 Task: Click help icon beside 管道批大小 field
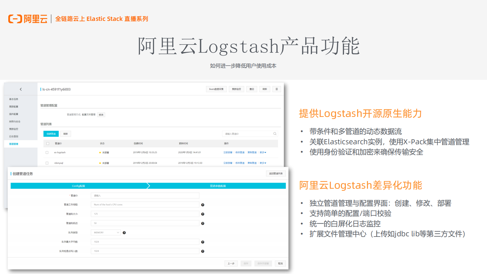[203, 214]
